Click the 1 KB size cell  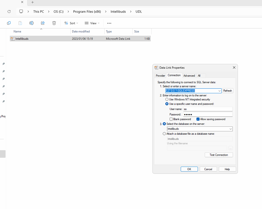147,39
